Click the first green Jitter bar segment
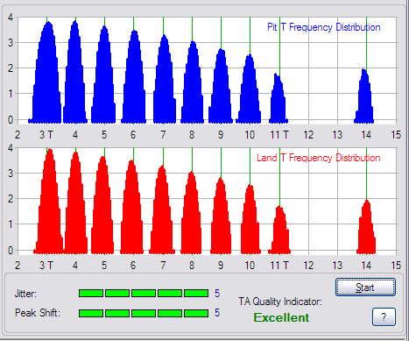 [91, 293]
